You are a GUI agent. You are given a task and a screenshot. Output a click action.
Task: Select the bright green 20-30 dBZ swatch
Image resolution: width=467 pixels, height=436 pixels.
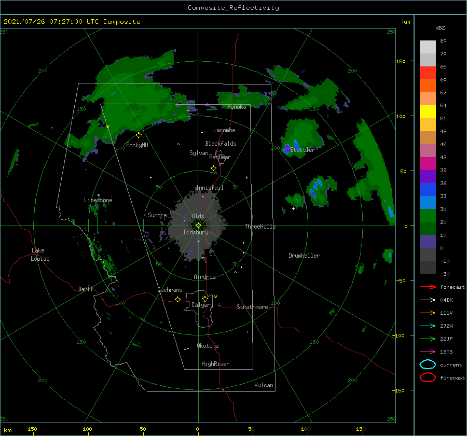point(428,215)
